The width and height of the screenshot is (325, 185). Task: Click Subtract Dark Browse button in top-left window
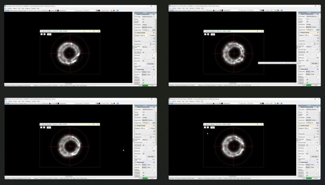pyautogui.click(x=144, y=72)
